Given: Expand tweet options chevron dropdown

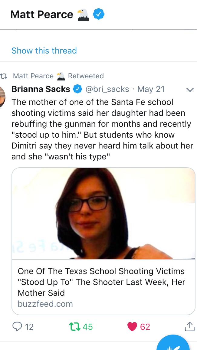Looking at the screenshot, I should (x=190, y=90).
